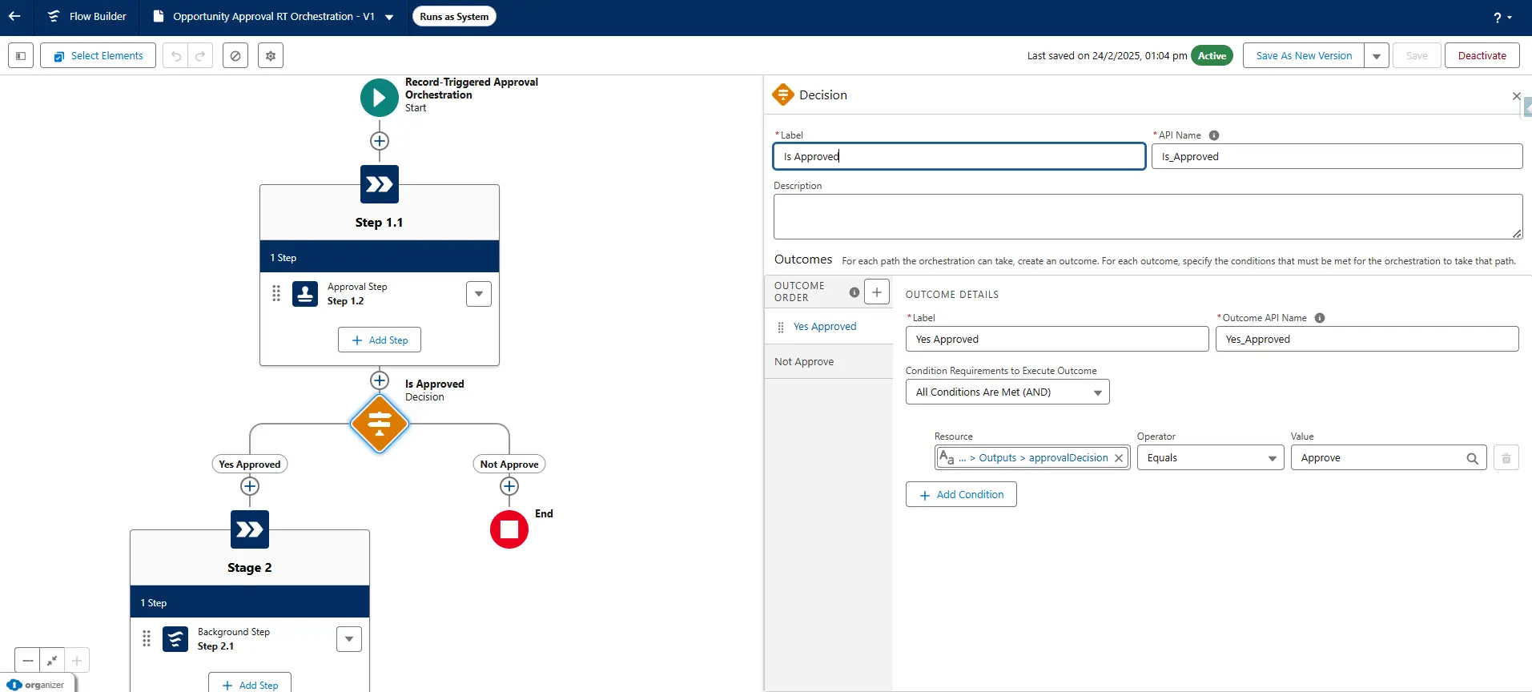1532x692 pixels.
Task: Click Save As New Version
Action: click(x=1304, y=56)
